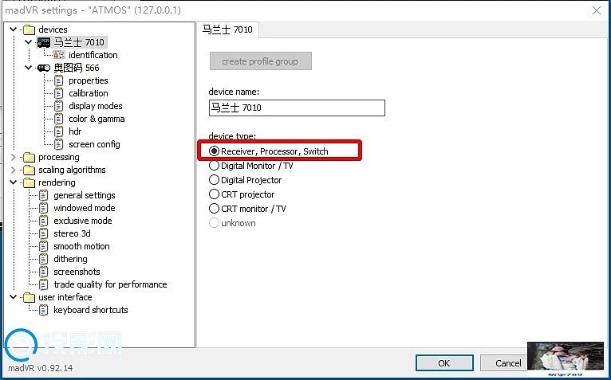Click the devices folder icon
Image resolution: width=611 pixels, height=380 pixels.
29,29
